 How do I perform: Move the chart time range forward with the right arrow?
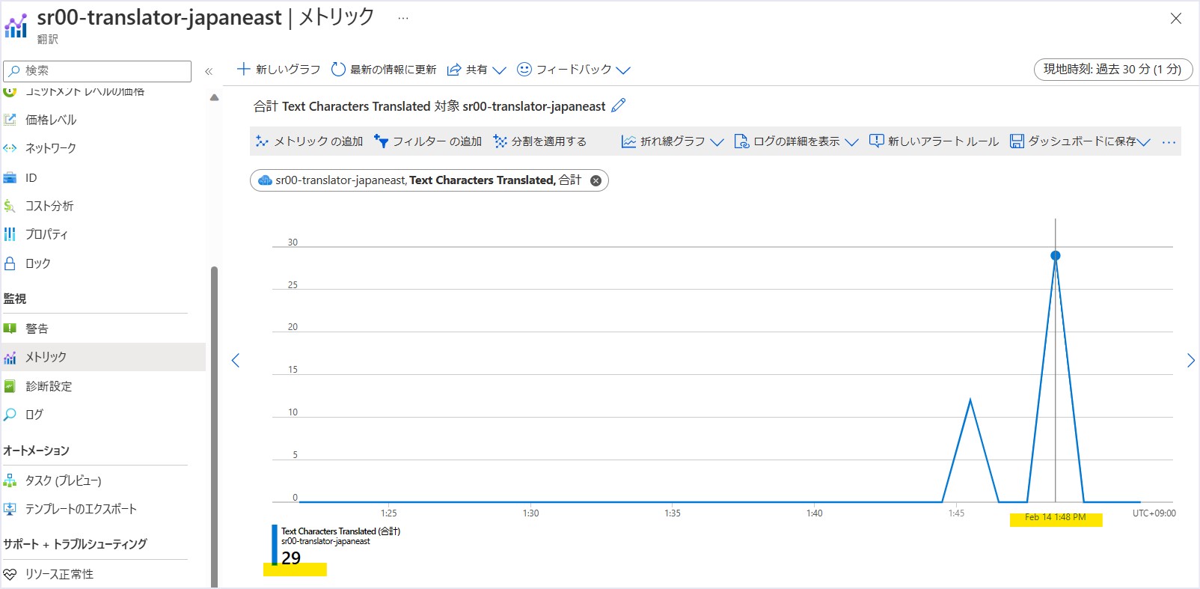pos(1190,361)
